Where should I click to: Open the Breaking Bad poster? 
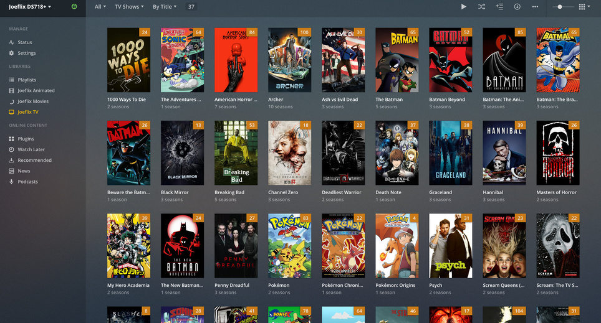[x=236, y=153]
